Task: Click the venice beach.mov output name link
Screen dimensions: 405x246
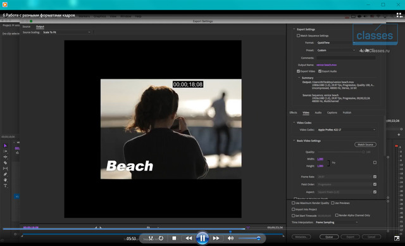Action: pyautogui.click(x=327, y=65)
